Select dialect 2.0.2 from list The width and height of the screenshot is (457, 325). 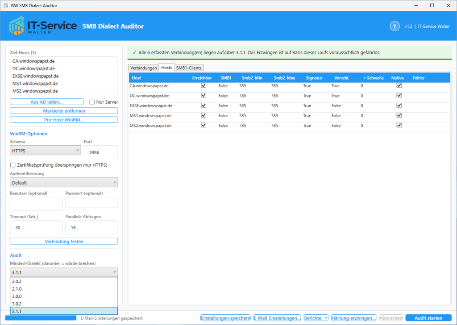[x=64, y=282]
